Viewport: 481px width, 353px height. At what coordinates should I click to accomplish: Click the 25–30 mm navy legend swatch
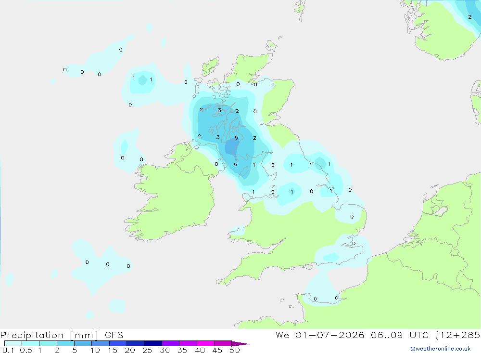pyautogui.click(x=153, y=343)
